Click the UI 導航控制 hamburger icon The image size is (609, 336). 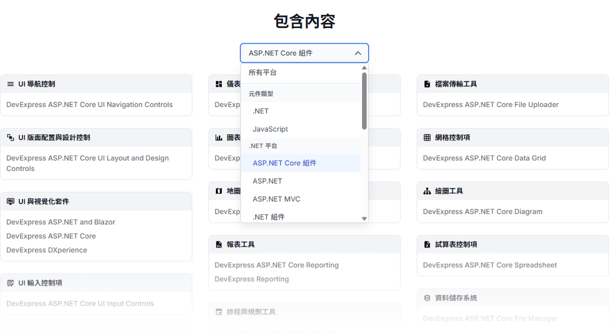[11, 84]
